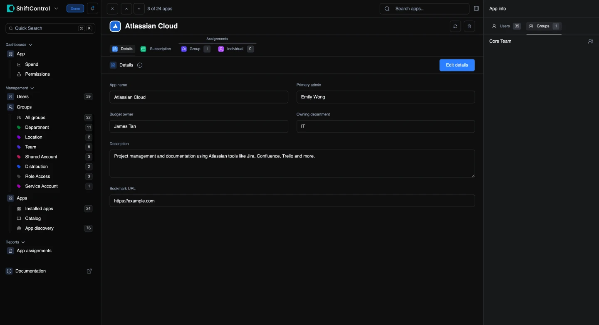Collapse the Dashboards section
This screenshot has height=325, width=599.
coord(19,44)
